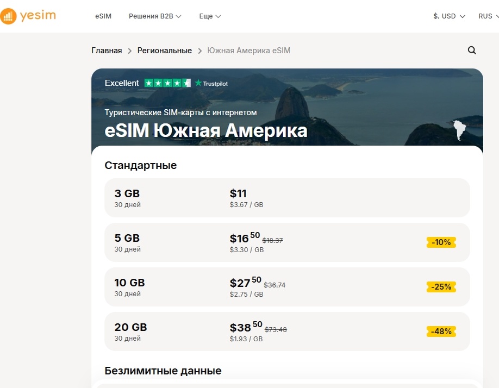
Task: Open the USD currency dropdown
Action: coord(448,16)
